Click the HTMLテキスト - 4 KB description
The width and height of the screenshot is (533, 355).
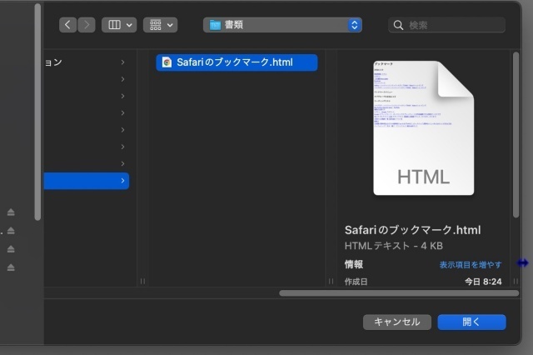[394, 246]
